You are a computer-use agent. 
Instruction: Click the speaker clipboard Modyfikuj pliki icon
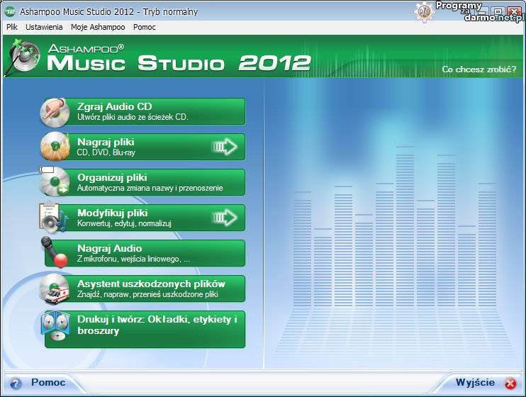click(x=54, y=218)
